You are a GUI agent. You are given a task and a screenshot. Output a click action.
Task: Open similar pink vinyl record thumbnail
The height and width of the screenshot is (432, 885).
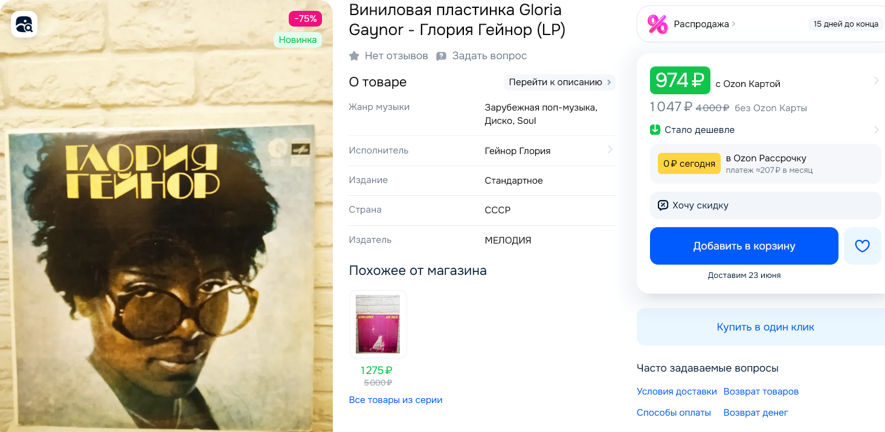[x=378, y=324]
